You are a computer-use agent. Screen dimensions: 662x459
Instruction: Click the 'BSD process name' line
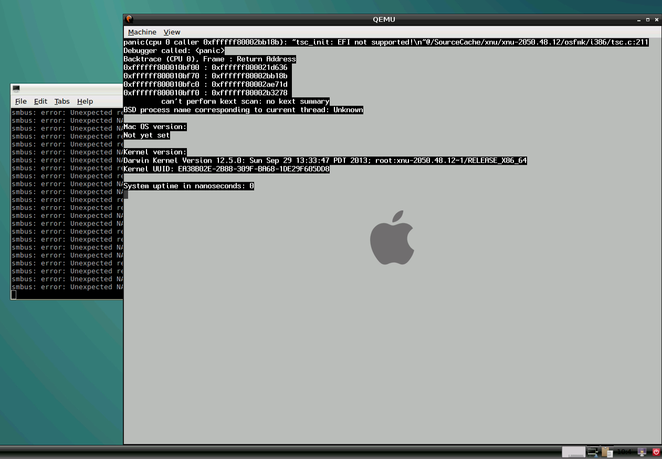(x=243, y=110)
